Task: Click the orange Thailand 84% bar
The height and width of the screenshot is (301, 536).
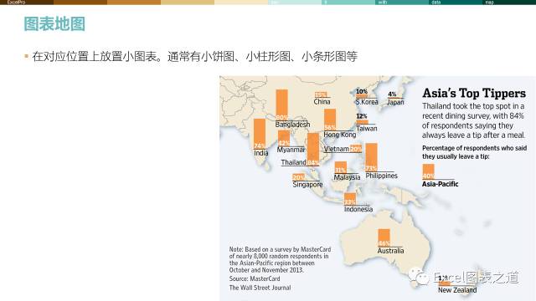Action: click(x=312, y=150)
